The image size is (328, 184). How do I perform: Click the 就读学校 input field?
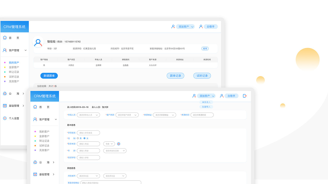coord(88,158)
